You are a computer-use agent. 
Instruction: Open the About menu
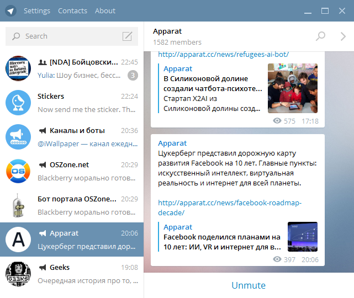[x=105, y=10]
